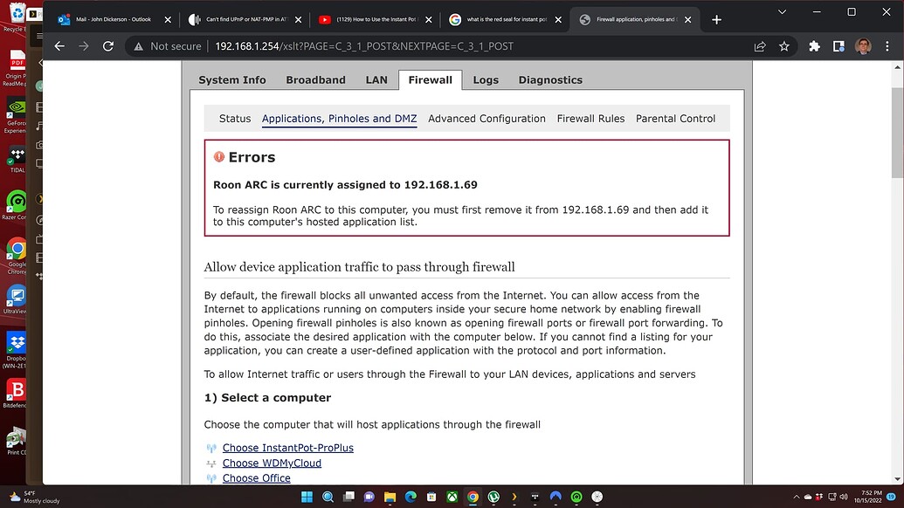The height and width of the screenshot is (508, 904).
Task: Open File Explorer from taskbar
Action: [x=390, y=497]
